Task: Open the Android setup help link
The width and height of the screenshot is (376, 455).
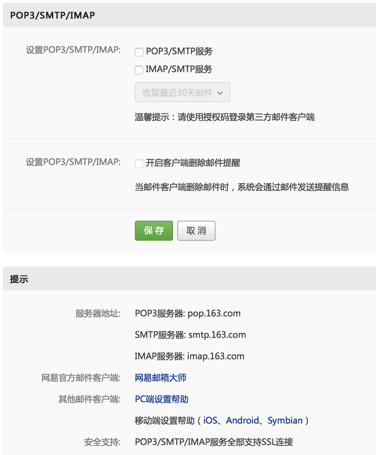Action: tap(243, 421)
